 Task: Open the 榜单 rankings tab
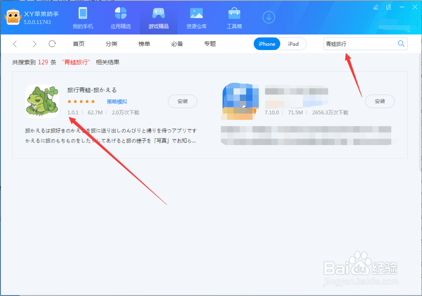click(x=144, y=44)
